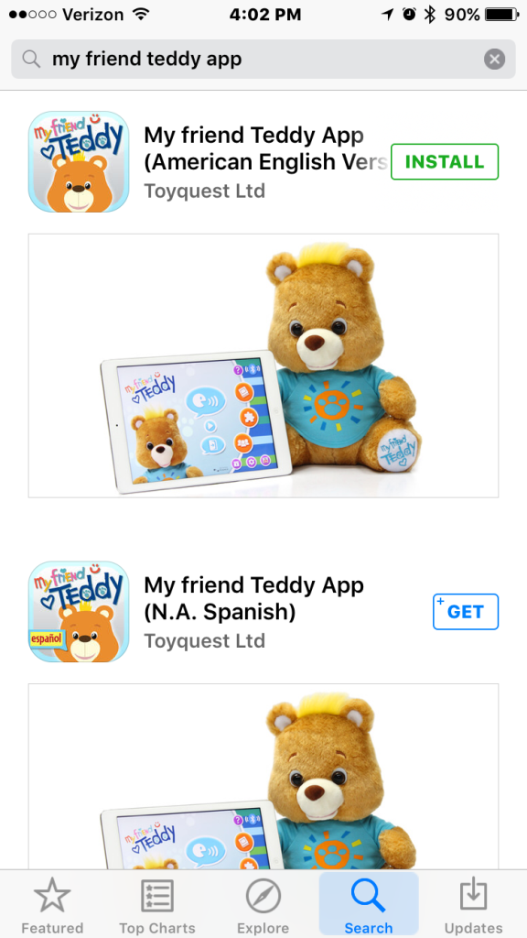Tap the magnifying glass icon in search bar
This screenshot has width=527, height=938.
[x=31, y=59]
